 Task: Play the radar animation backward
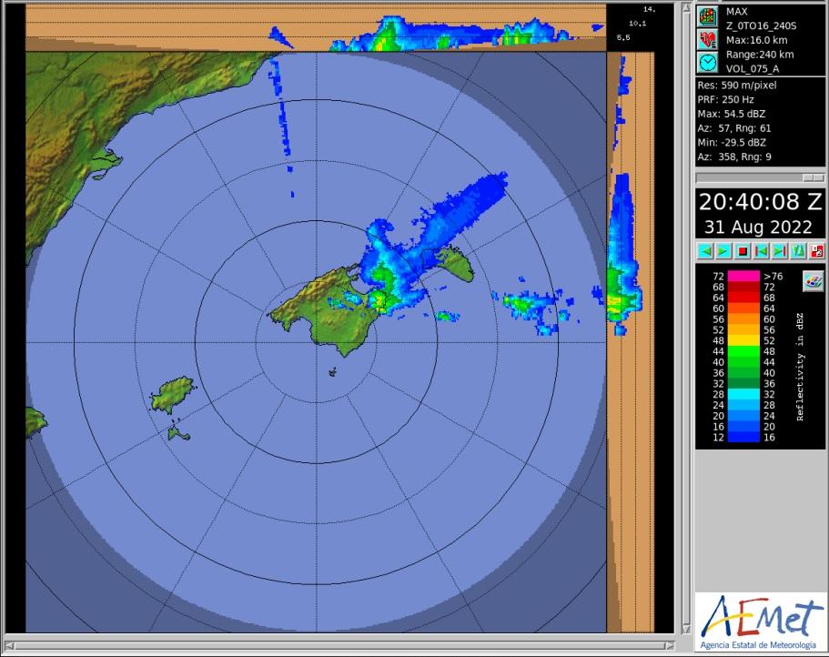705,250
